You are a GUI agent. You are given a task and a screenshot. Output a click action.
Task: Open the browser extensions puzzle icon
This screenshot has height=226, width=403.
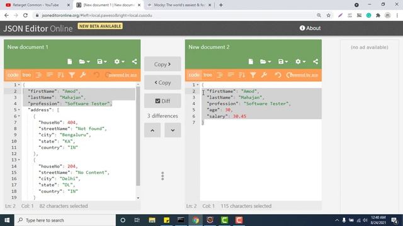pyautogui.click(x=378, y=15)
